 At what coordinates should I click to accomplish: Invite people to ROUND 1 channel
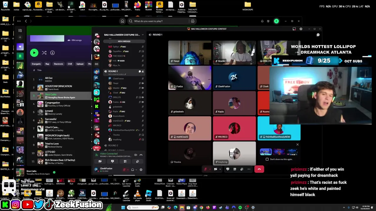tap(143, 71)
